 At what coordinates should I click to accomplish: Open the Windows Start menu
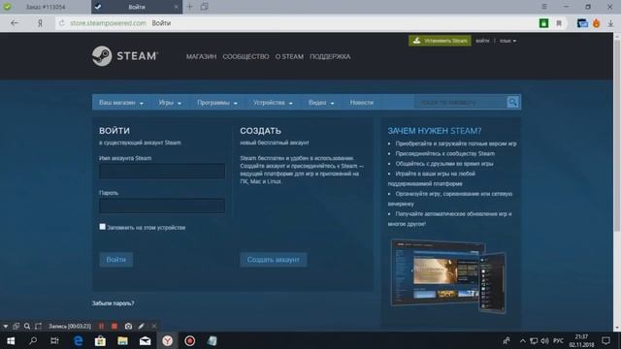pos(11,340)
